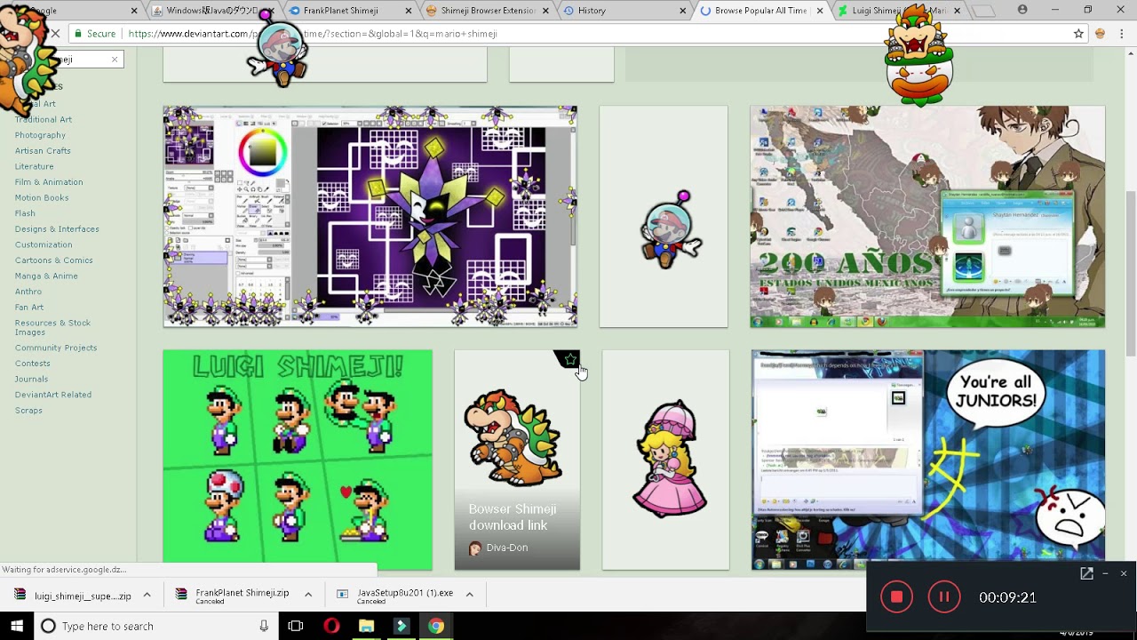Switch to the Windows版Java download tab
This screenshot has width=1137, height=640.
[x=213, y=11]
